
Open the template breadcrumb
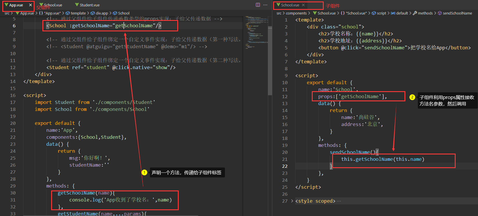point(76,13)
